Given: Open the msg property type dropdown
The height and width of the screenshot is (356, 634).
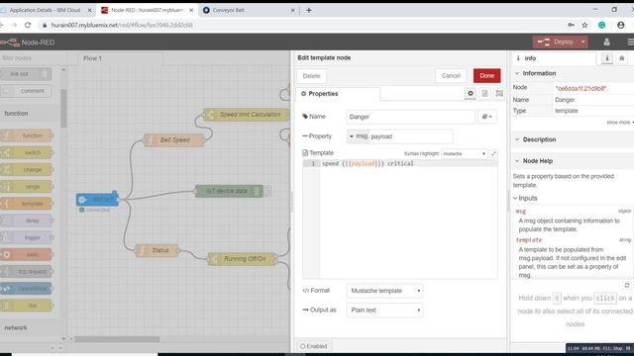Looking at the screenshot, I should pyautogui.click(x=358, y=136).
